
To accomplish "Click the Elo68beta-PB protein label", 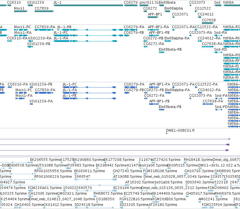I will pyautogui.click(x=170, y=107).
